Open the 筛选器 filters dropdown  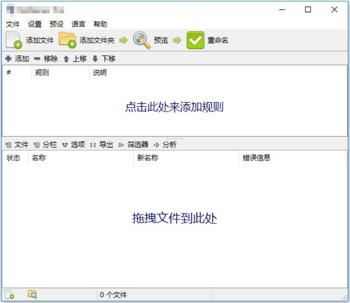[x=133, y=144]
